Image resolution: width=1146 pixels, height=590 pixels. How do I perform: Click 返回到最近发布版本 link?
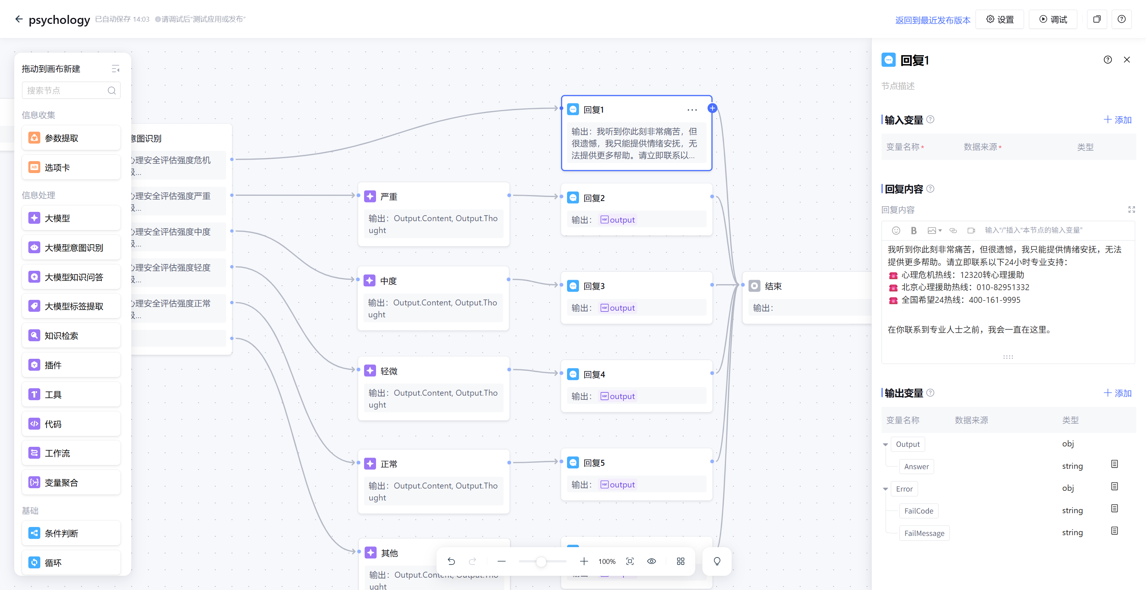point(933,20)
